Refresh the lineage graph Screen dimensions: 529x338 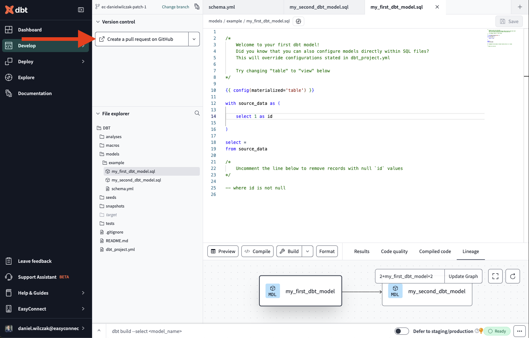[x=513, y=276]
